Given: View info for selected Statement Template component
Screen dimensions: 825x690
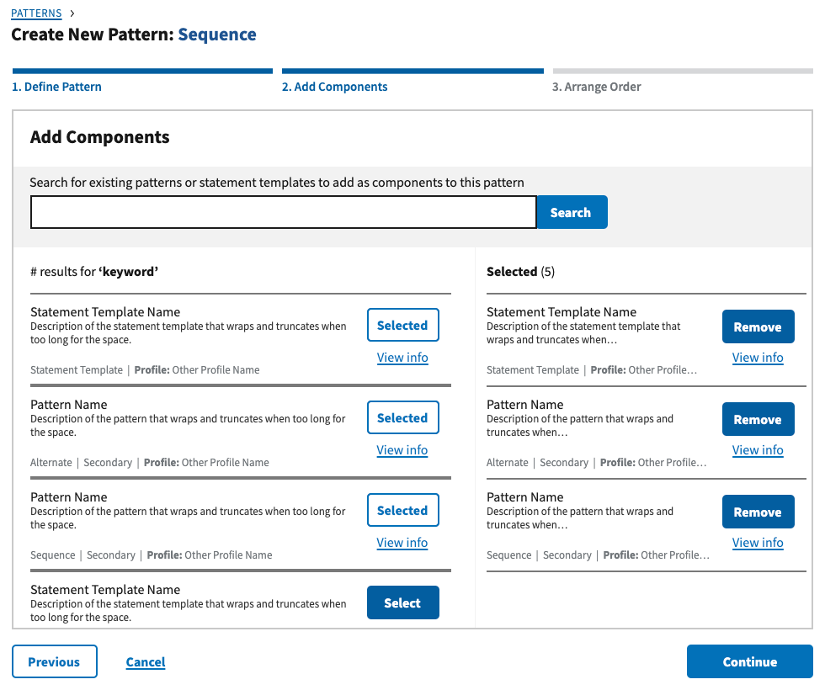Looking at the screenshot, I should (x=758, y=358).
